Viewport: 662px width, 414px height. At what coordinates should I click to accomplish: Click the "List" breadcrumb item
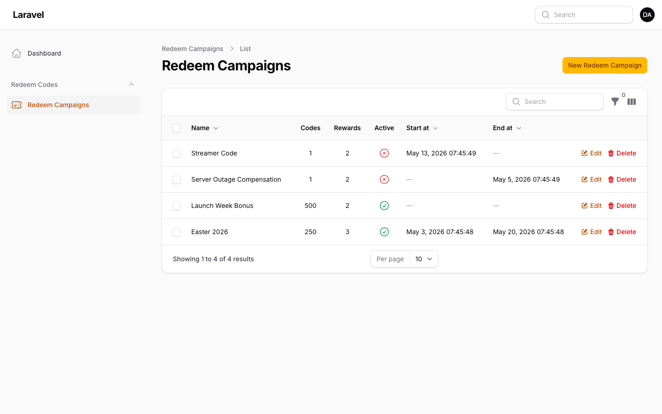tap(245, 49)
